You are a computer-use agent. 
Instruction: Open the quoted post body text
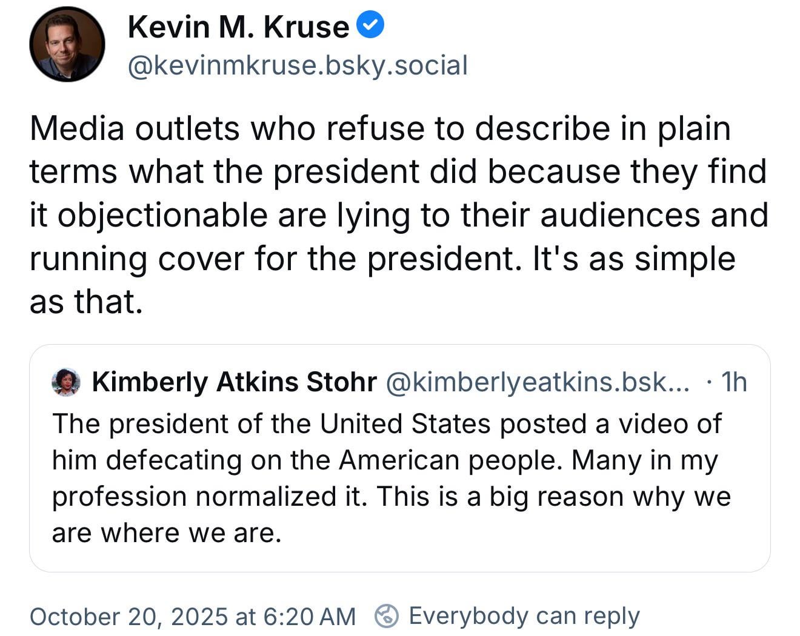coord(391,478)
